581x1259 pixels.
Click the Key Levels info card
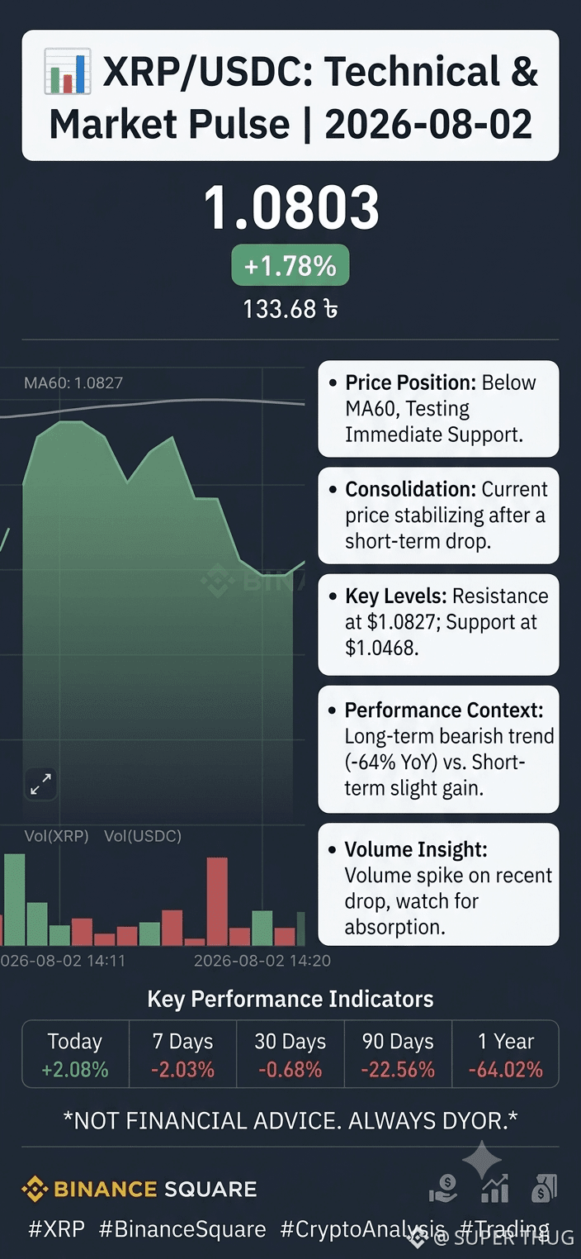point(438,623)
